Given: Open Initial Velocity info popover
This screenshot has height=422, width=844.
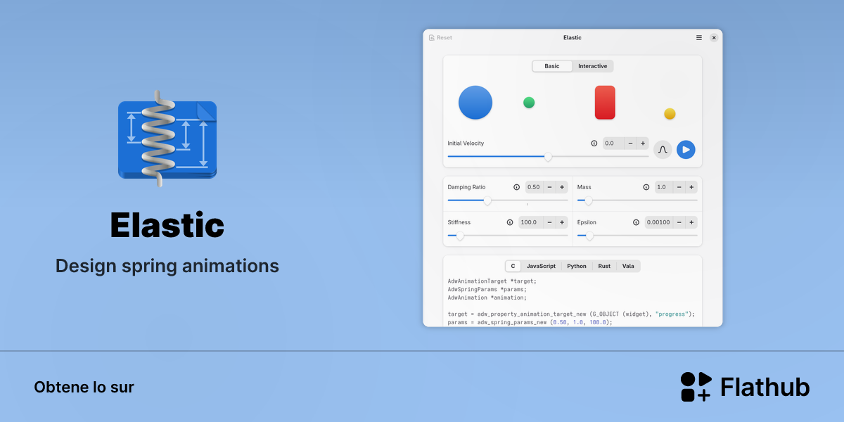Looking at the screenshot, I should pyautogui.click(x=594, y=143).
